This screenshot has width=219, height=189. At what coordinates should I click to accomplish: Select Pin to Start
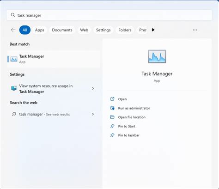click(x=127, y=126)
